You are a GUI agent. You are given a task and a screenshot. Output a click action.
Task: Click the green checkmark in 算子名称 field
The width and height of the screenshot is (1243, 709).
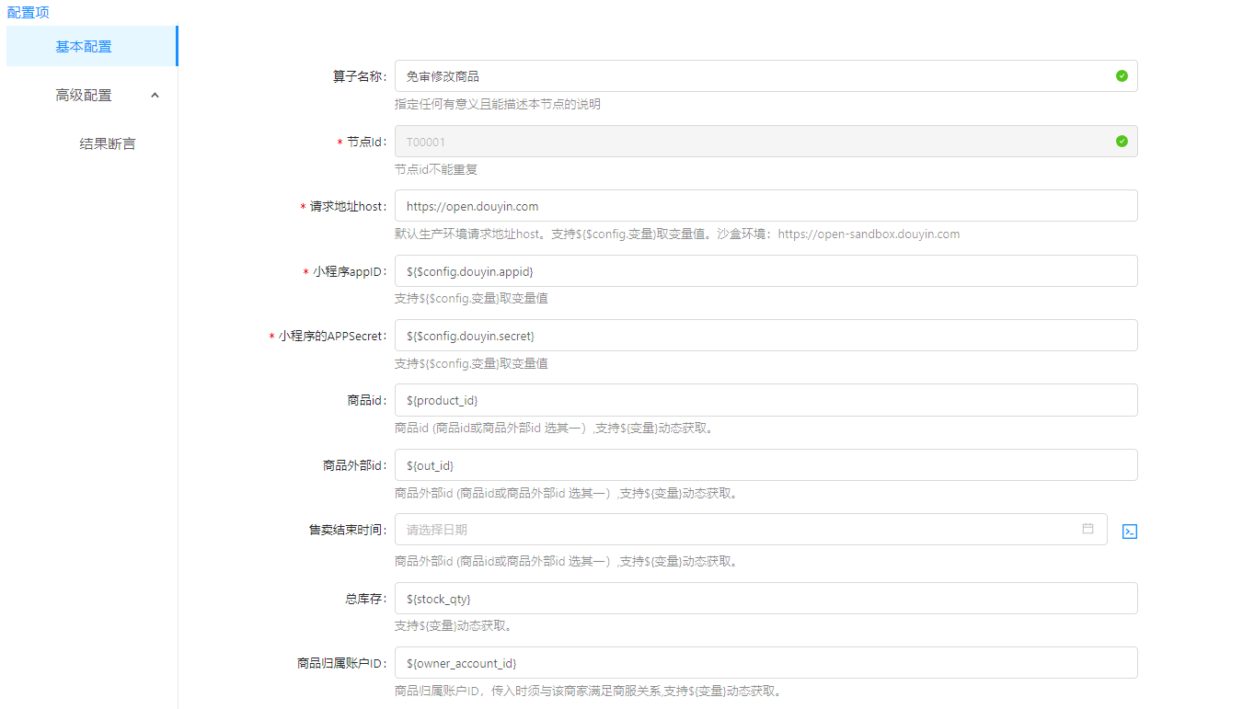click(x=1122, y=76)
